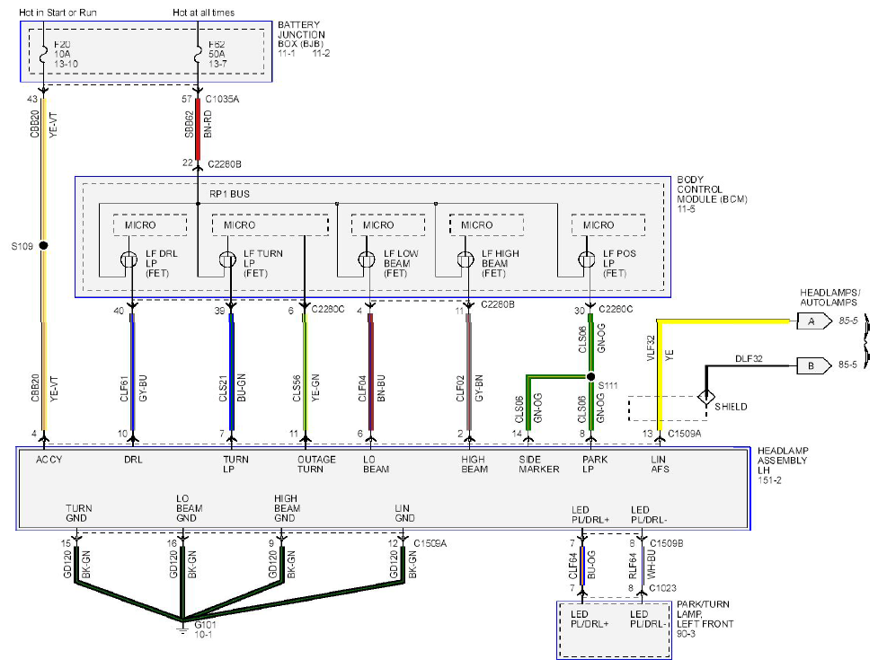
Task: Click the SHIELD diamond symbol
Action: point(706,397)
